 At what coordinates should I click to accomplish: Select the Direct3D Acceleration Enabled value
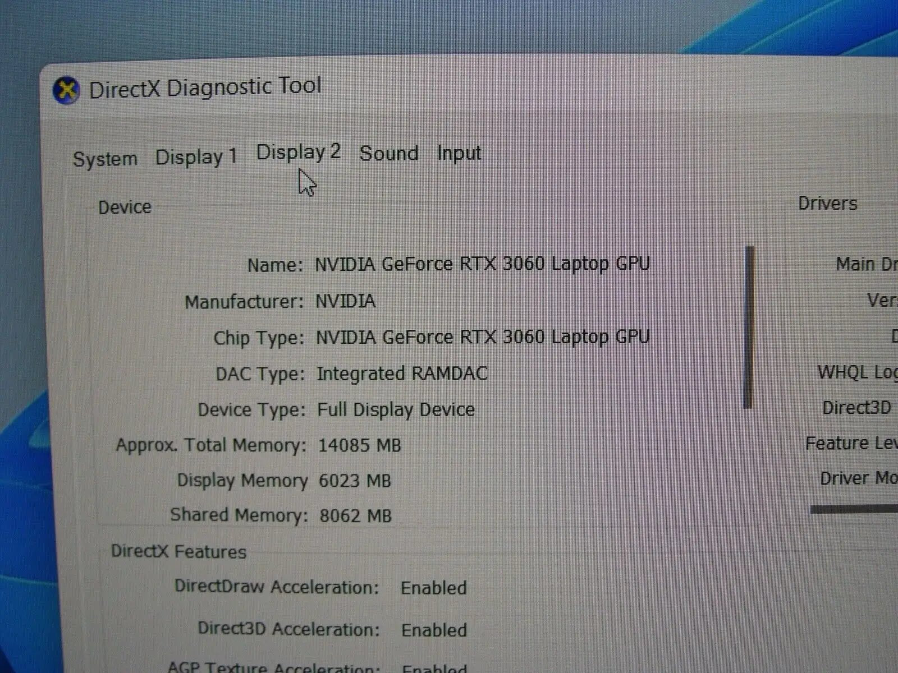[434, 630]
